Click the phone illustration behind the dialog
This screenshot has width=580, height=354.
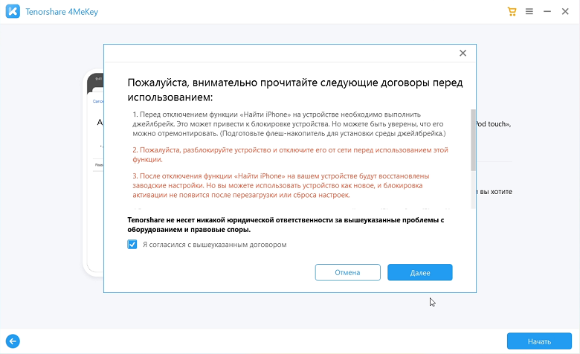pos(93,172)
